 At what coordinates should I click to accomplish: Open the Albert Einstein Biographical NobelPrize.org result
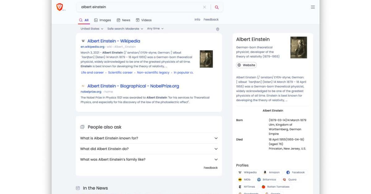(133, 86)
